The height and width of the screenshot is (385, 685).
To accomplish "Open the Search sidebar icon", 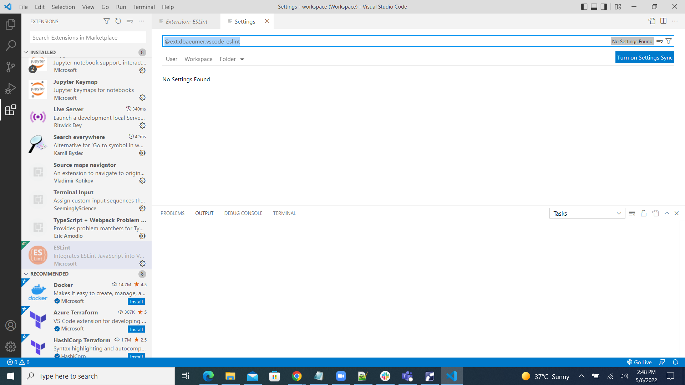I will tap(10, 45).
